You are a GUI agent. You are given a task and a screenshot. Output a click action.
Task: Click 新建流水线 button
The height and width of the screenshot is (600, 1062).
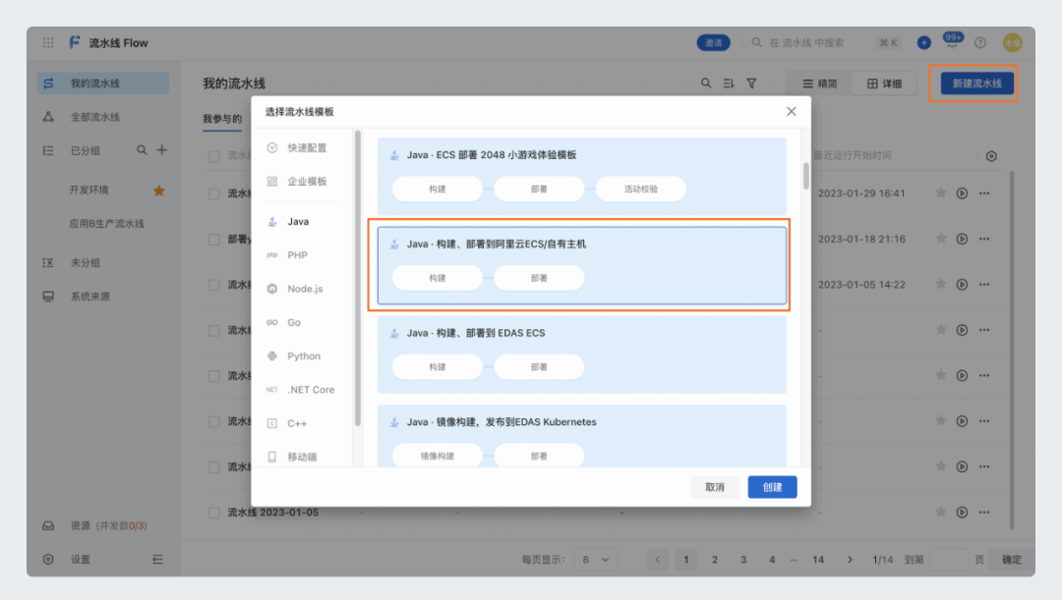tap(976, 83)
